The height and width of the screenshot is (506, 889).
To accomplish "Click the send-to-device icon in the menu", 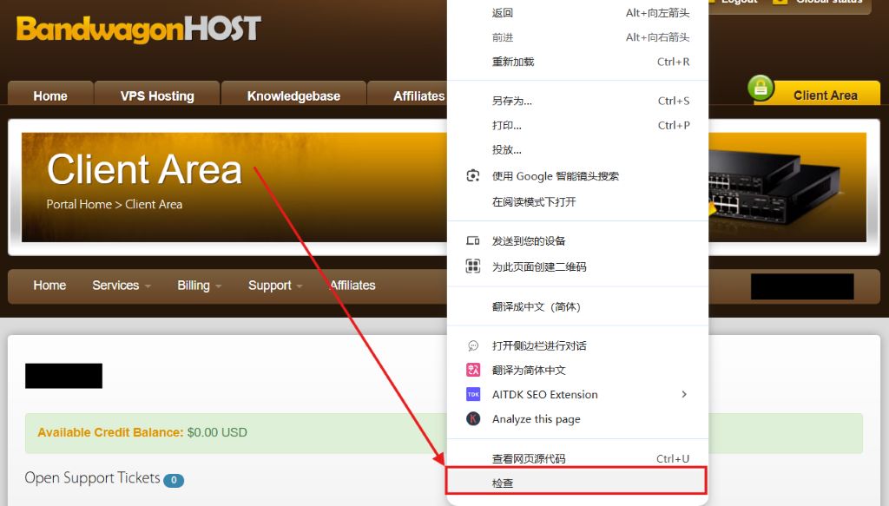I will click(473, 241).
